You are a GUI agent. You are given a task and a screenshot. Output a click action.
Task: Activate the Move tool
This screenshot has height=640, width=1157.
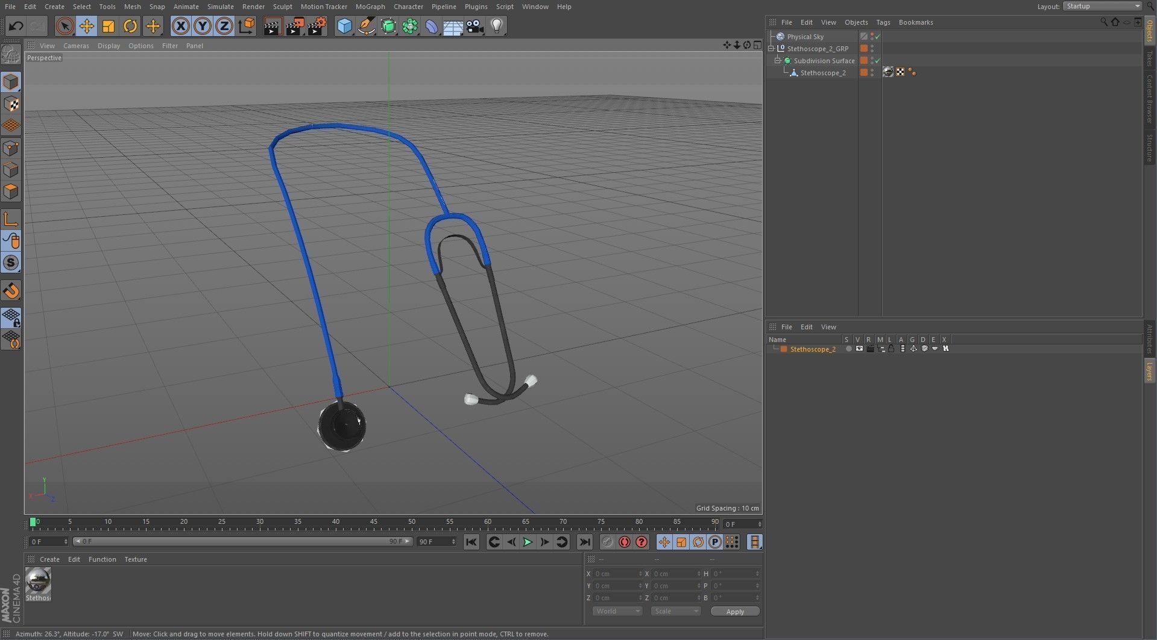coord(87,26)
